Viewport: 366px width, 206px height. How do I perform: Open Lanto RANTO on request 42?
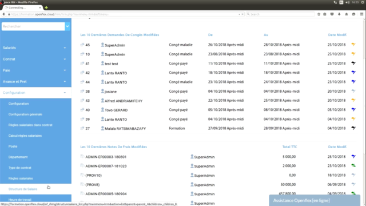116,73
